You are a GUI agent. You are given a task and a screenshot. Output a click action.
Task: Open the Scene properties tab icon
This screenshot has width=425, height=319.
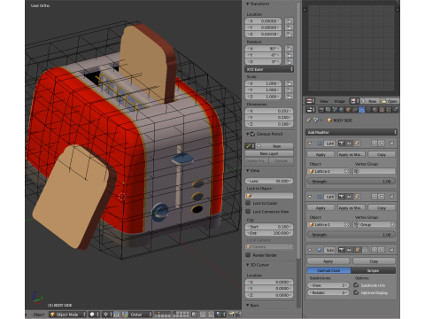[335, 110]
